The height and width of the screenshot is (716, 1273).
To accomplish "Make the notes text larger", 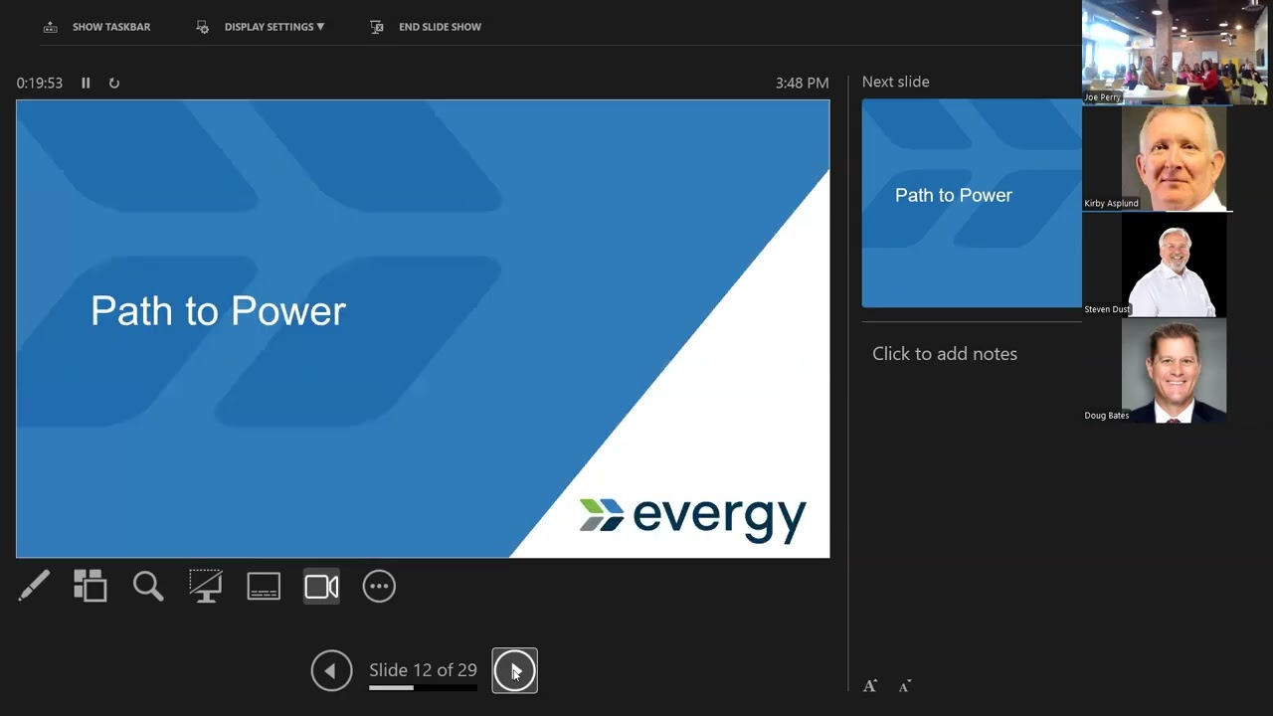I will [870, 686].
